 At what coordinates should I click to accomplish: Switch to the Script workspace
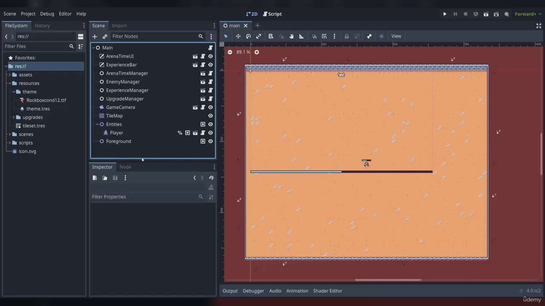click(272, 14)
